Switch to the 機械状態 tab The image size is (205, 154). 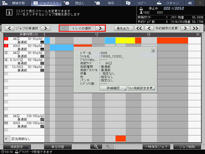click(x=15, y=3)
